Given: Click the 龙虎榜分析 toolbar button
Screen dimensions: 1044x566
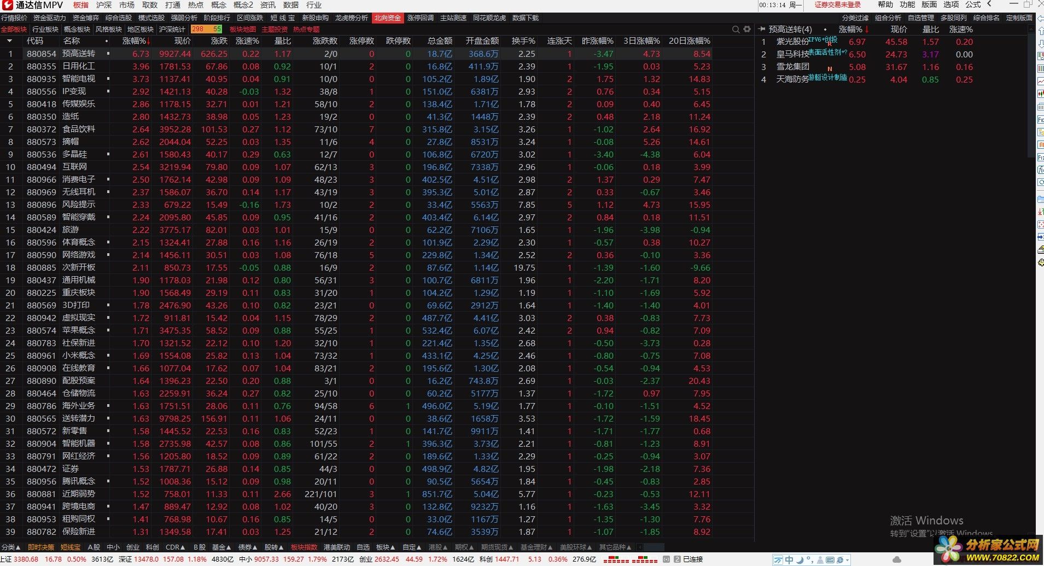Looking at the screenshot, I should (x=352, y=18).
